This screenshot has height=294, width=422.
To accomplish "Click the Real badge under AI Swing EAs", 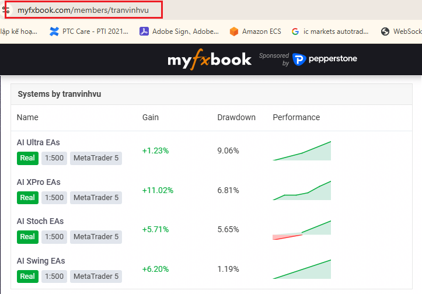I will (27, 276).
